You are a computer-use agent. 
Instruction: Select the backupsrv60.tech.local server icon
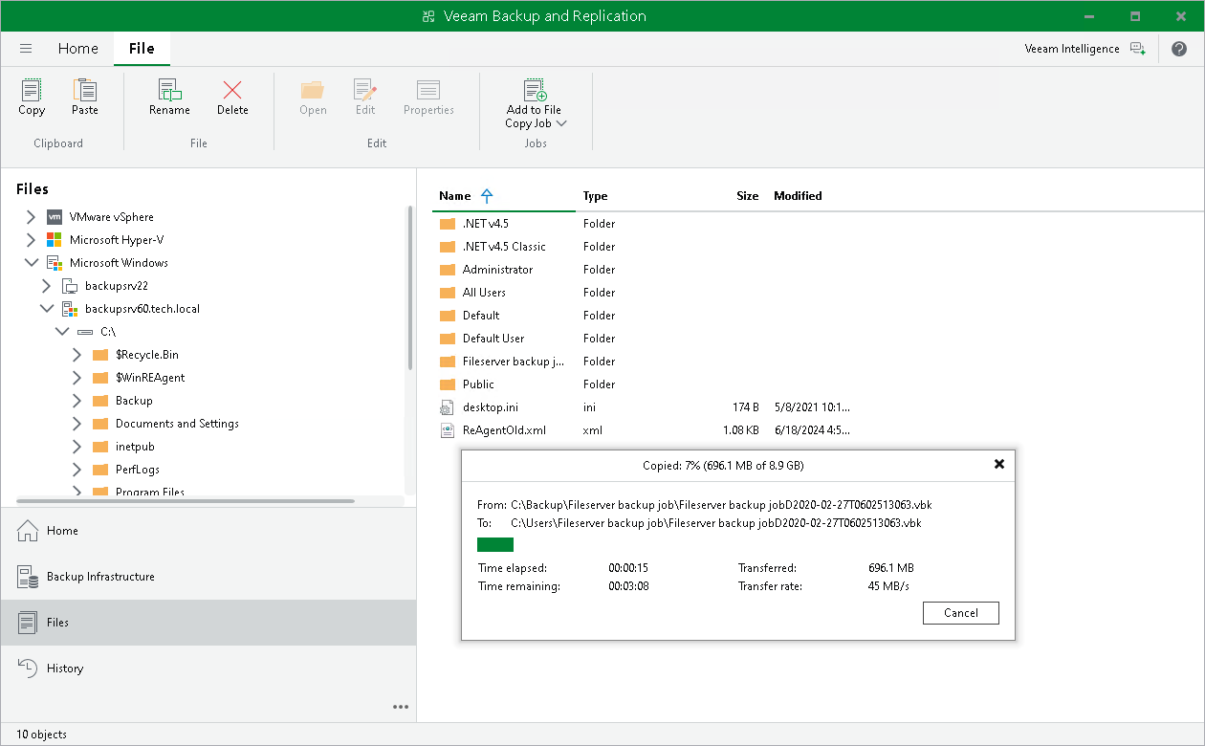pos(70,309)
